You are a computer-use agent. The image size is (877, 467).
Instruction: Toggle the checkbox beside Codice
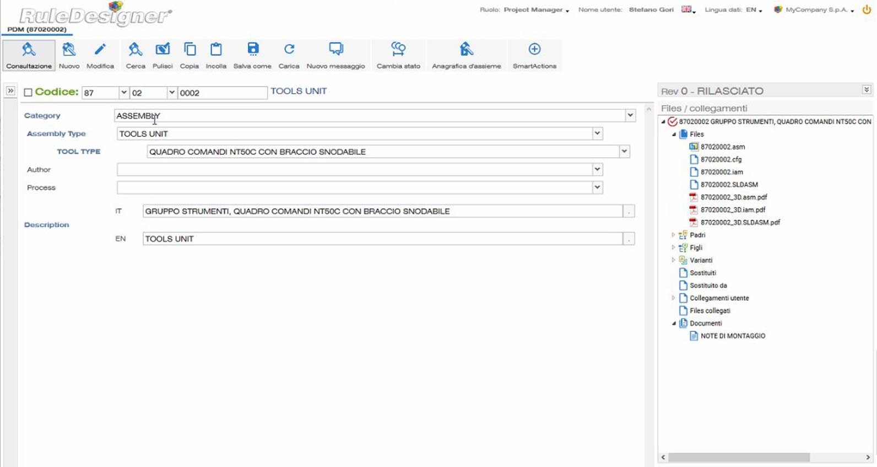click(x=28, y=93)
